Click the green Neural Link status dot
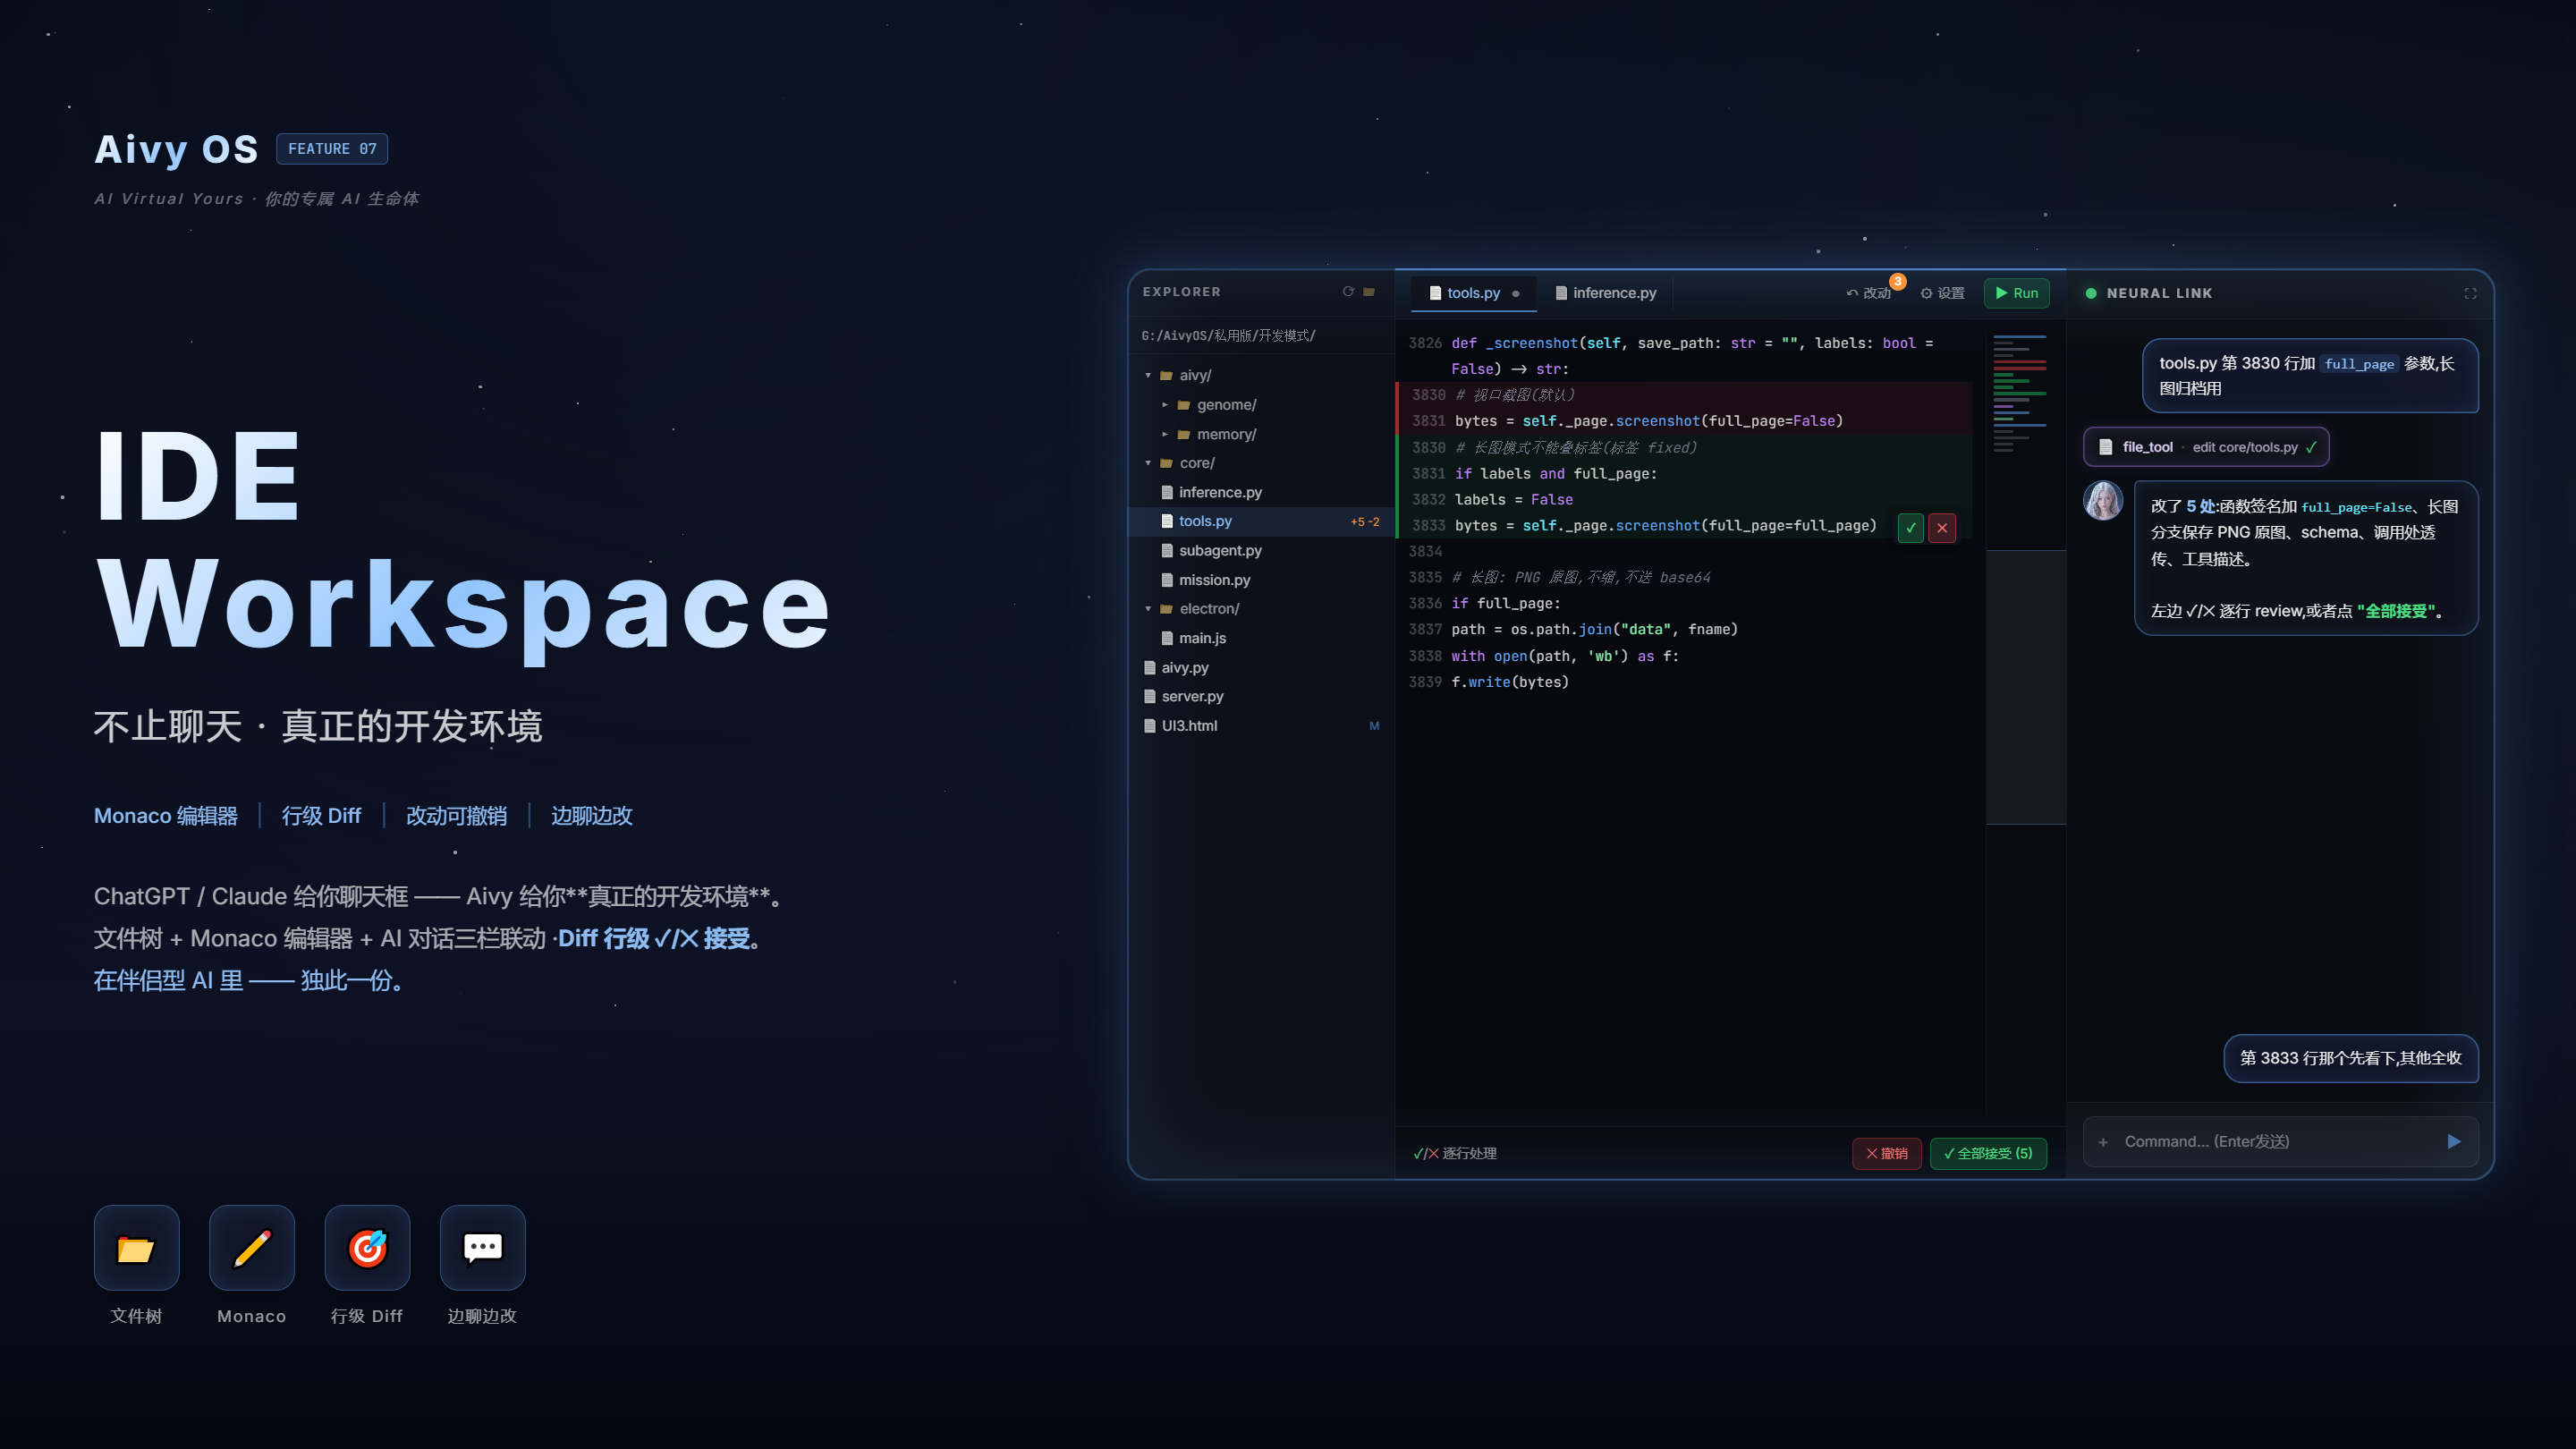The width and height of the screenshot is (2576, 1449). 2091,293
